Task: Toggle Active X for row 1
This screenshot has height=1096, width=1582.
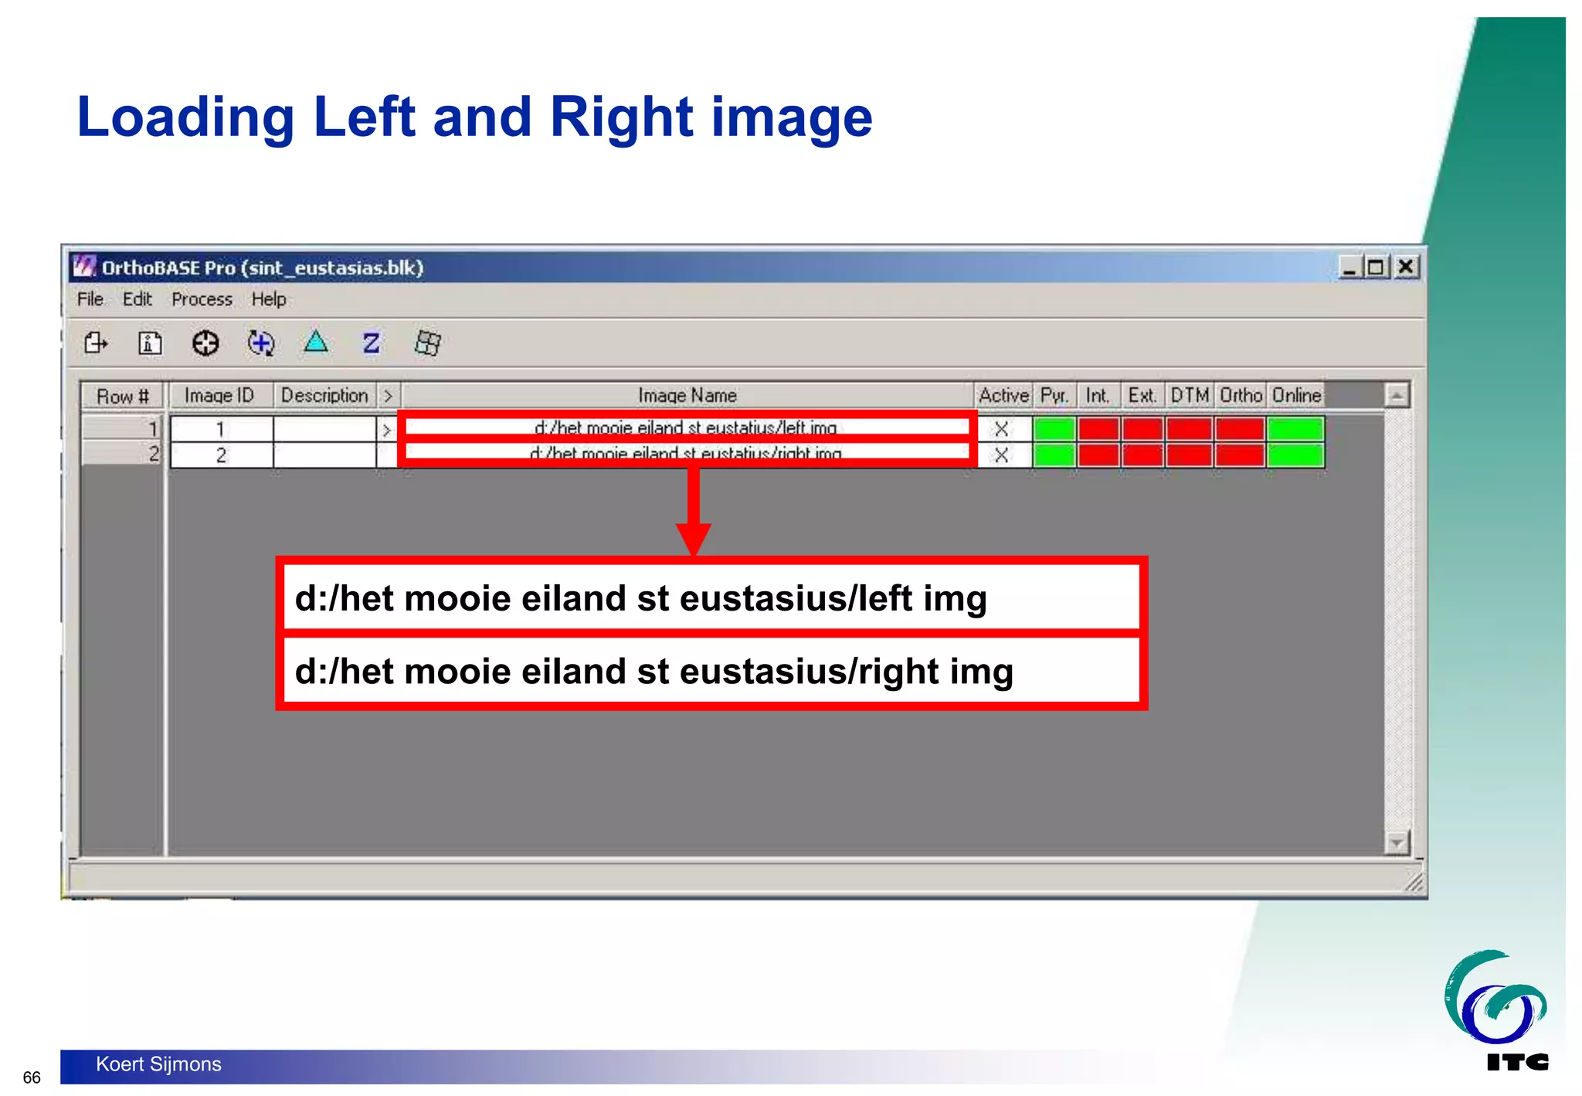Action: point(1002,429)
